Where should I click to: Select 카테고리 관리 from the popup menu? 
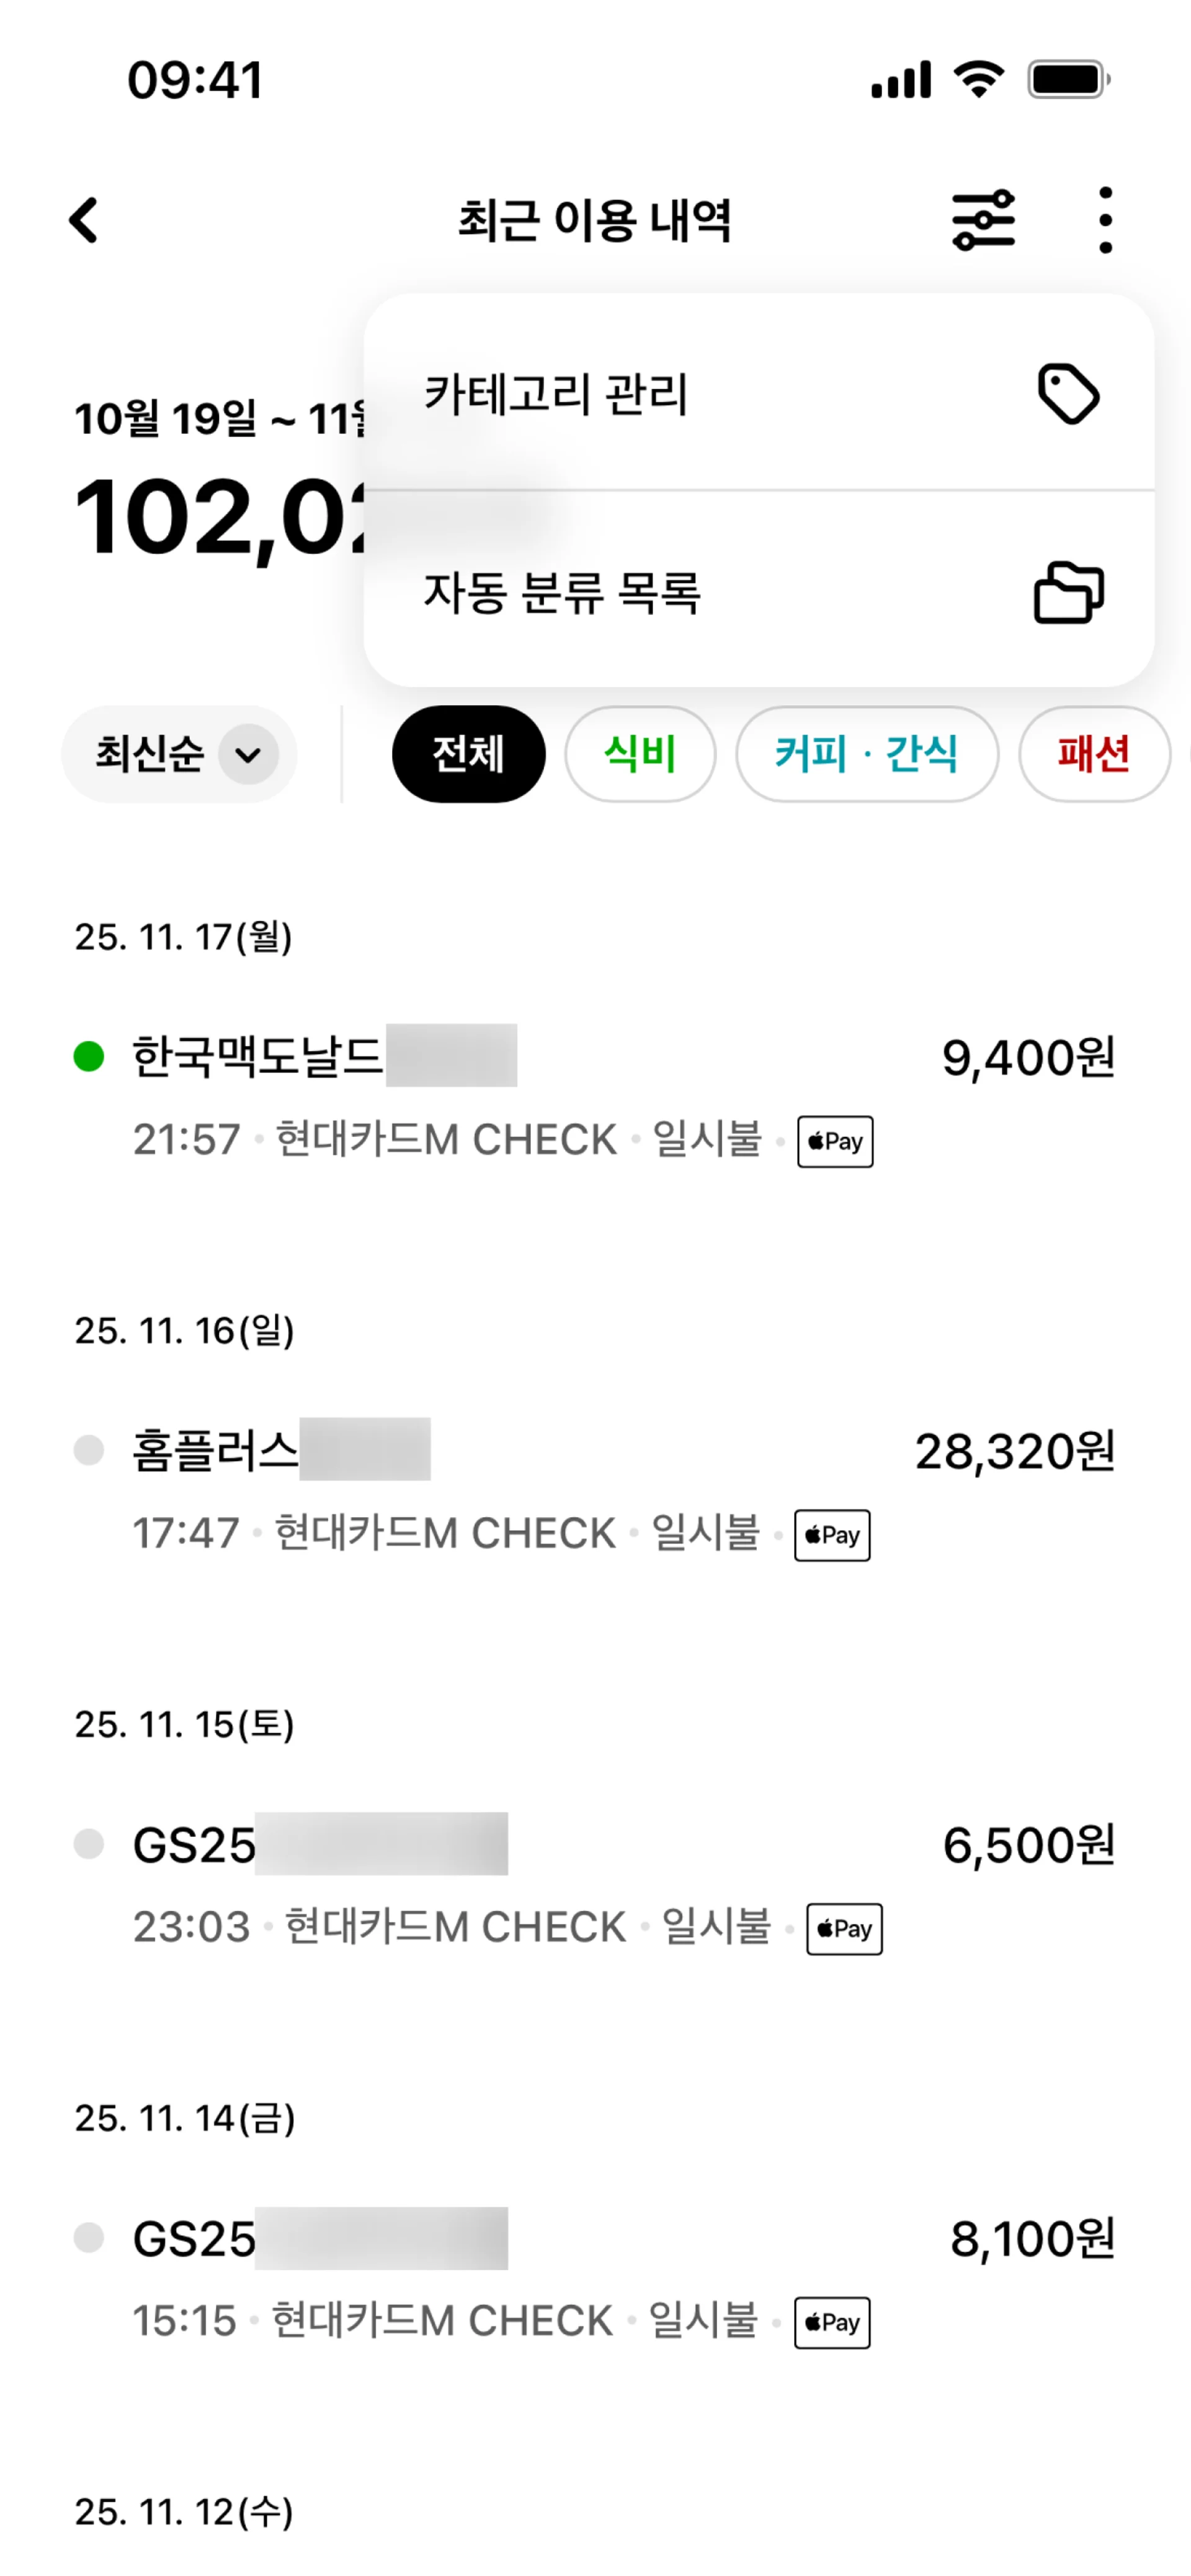[x=759, y=393]
